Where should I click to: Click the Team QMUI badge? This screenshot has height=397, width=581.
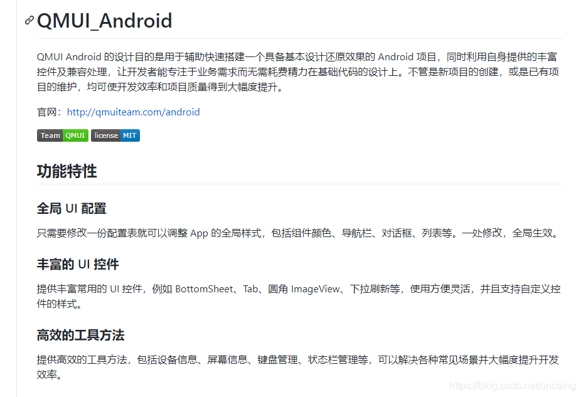tap(62, 135)
